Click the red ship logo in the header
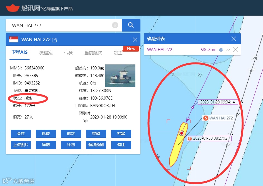Image resolution: width=263 pixels, height=186 pixels. 13,8
